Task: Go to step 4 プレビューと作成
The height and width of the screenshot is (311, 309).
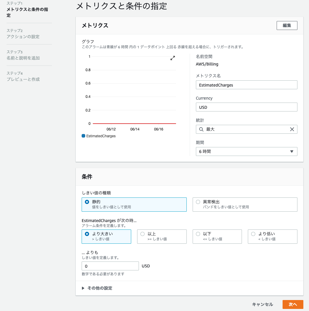Action: pos(23,79)
